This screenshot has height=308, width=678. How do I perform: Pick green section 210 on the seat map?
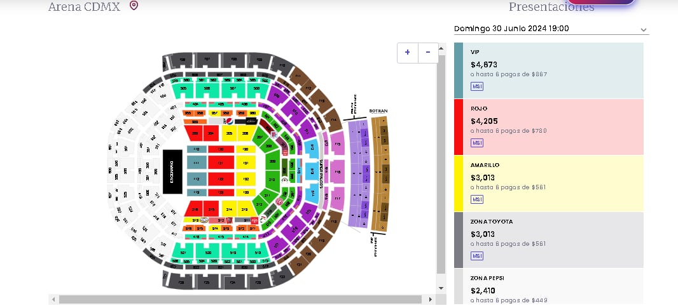pyautogui.click(x=272, y=180)
